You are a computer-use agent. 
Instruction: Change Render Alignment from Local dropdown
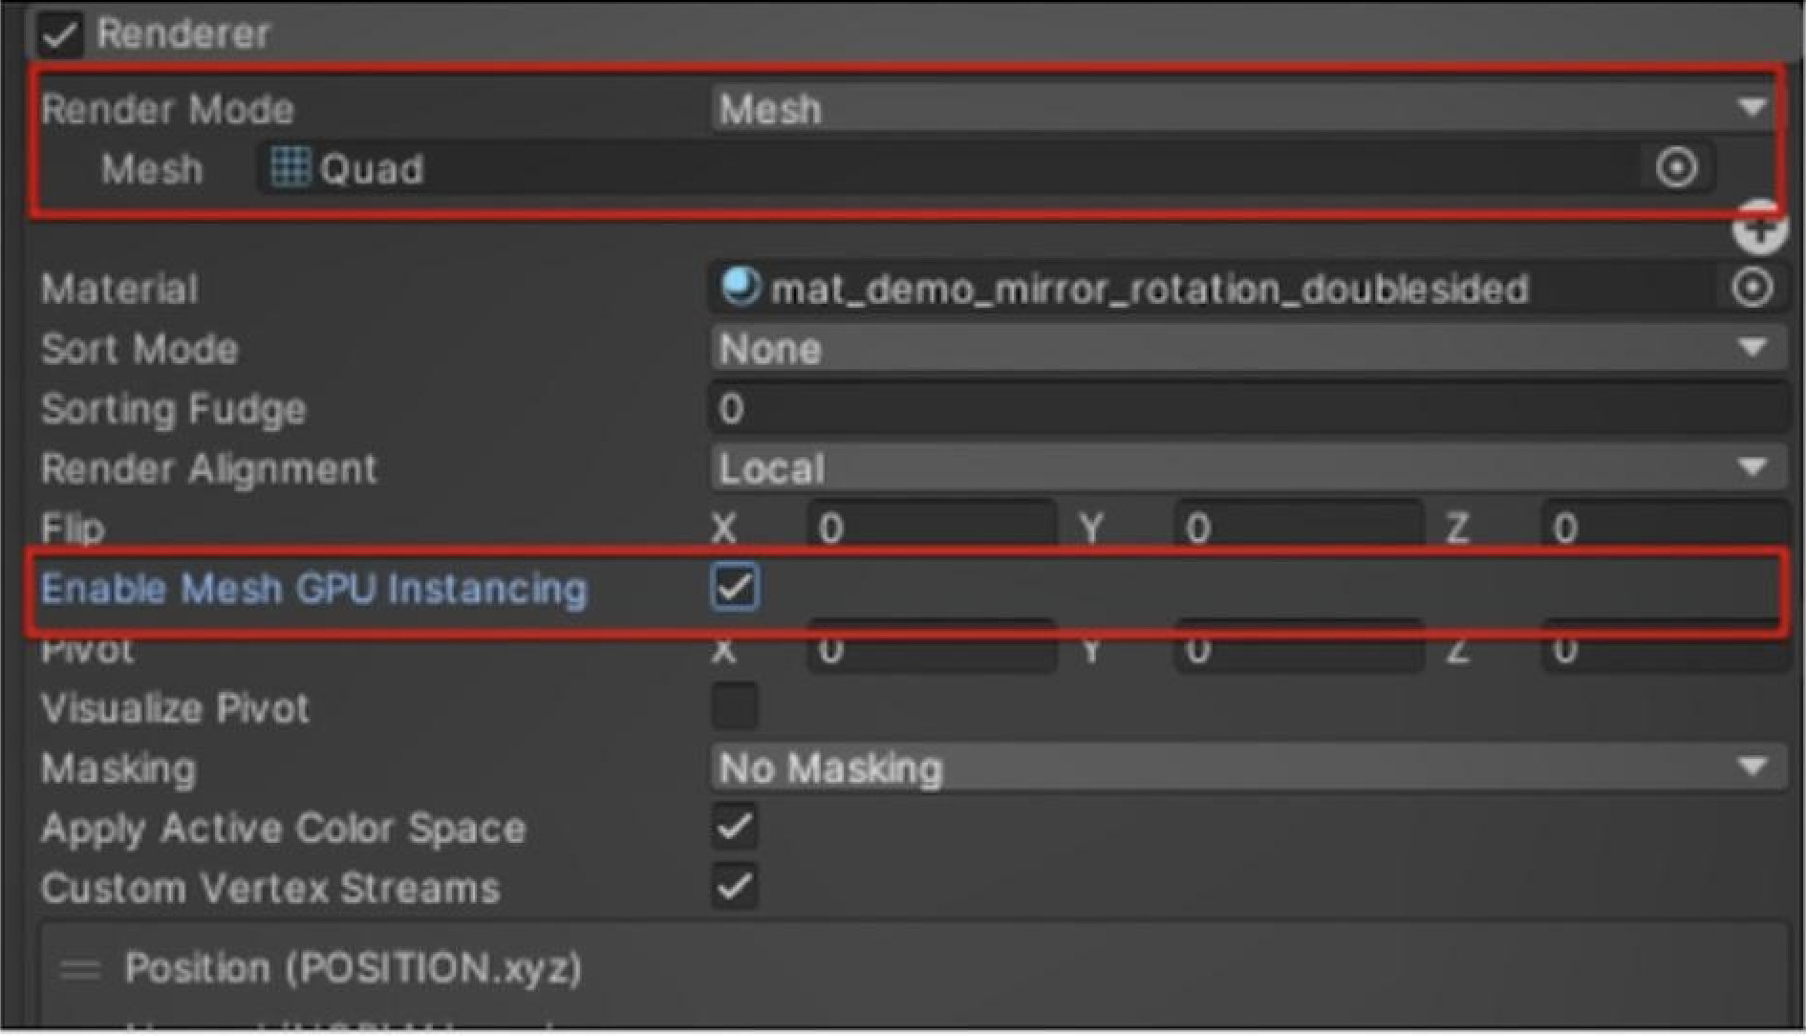(1242, 468)
